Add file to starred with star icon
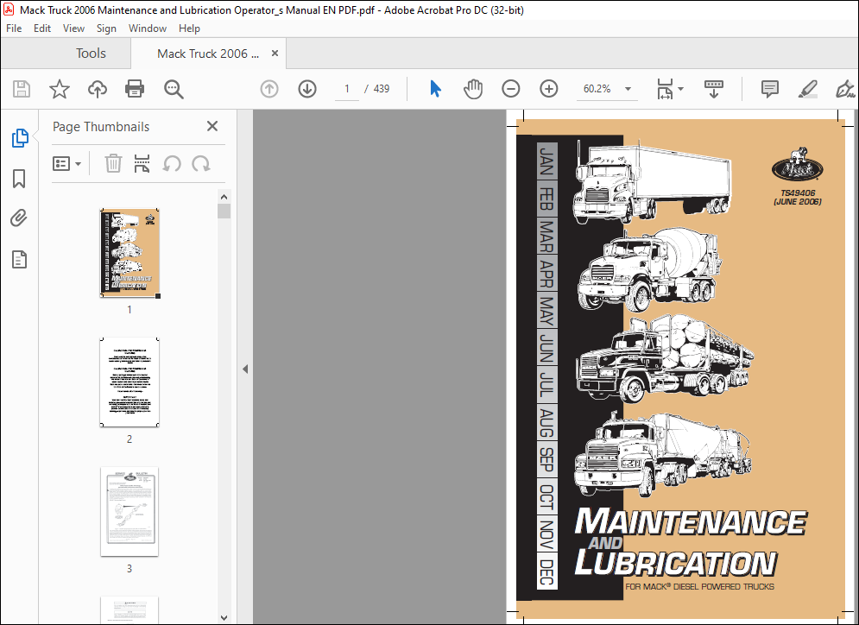Screen dimensions: 859x625 click(60, 89)
